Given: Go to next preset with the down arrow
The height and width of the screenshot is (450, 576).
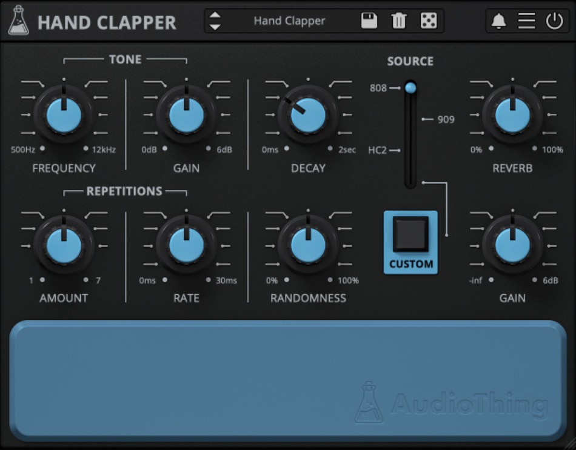Looking at the screenshot, I should pos(215,26).
